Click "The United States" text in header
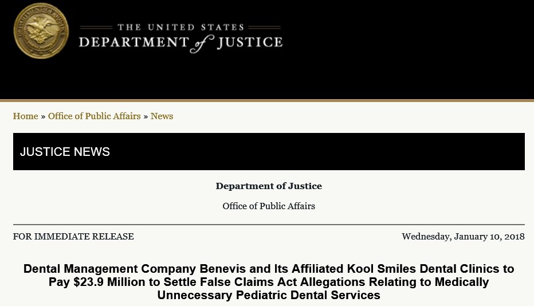 pos(181,28)
